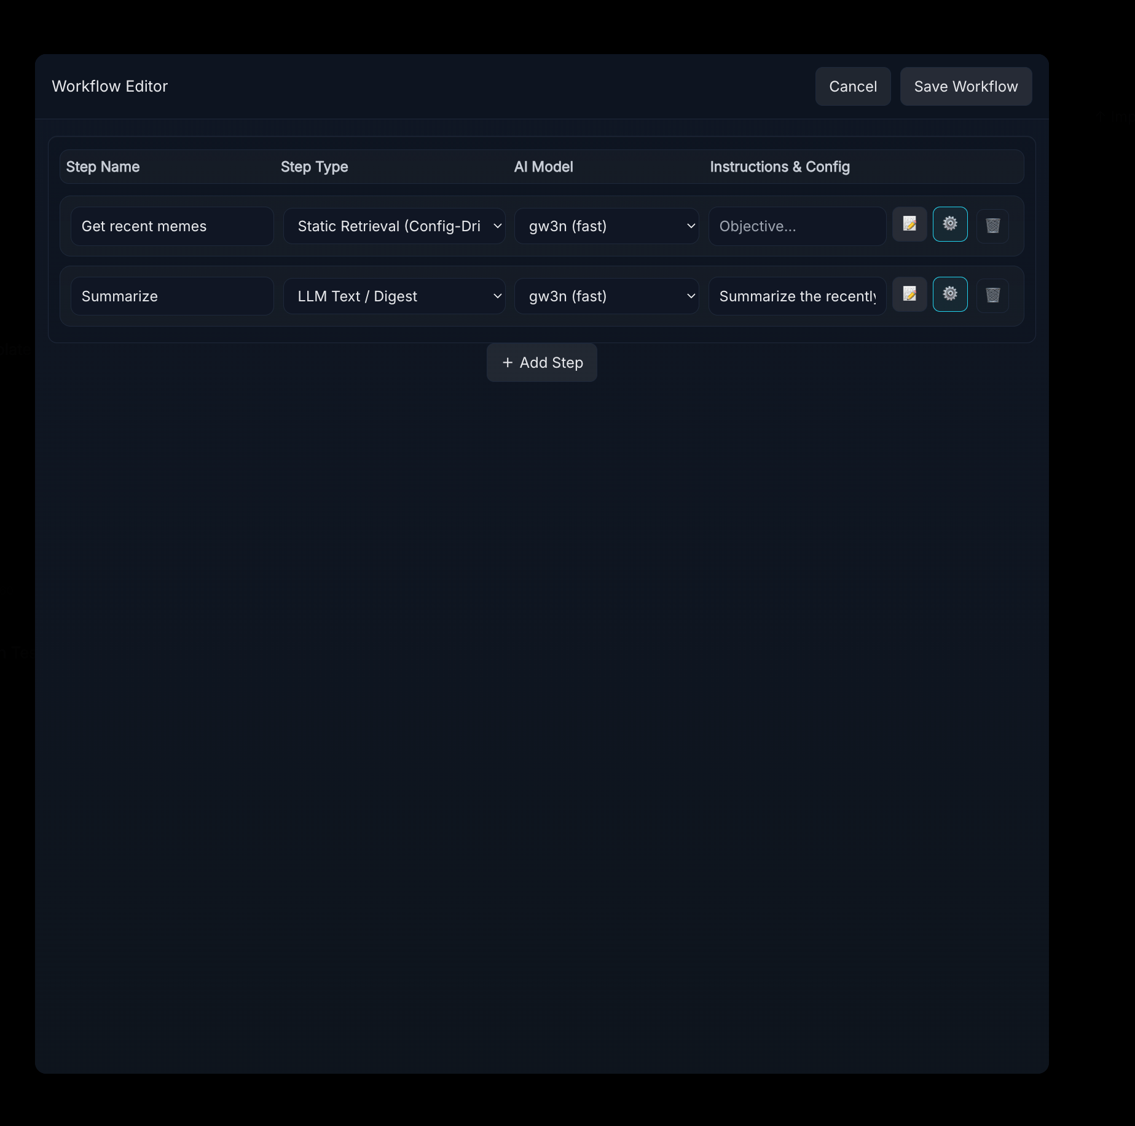This screenshot has height=1126, width=1135.
Task: Focus the Get recent memes name field
Action: [x=172, y=226]
